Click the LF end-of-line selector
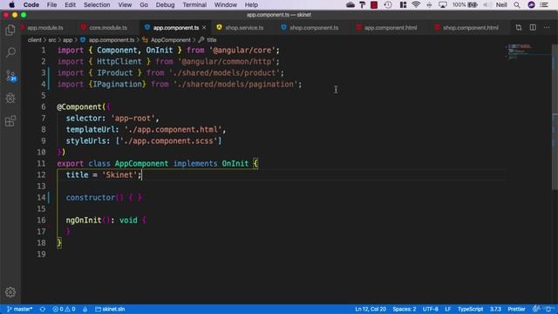The image size is (558, 314). (x=447, y=309)
